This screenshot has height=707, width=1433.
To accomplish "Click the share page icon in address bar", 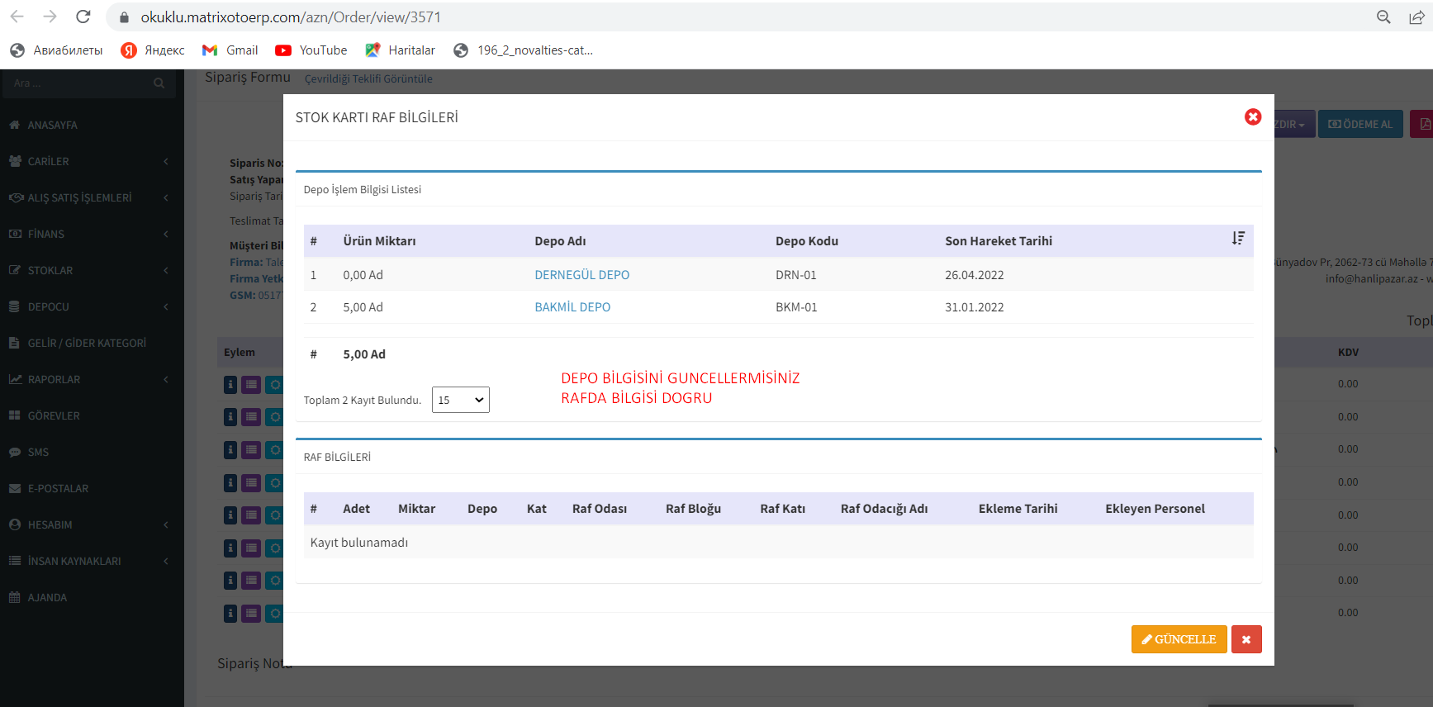I will pos(1416,17).
